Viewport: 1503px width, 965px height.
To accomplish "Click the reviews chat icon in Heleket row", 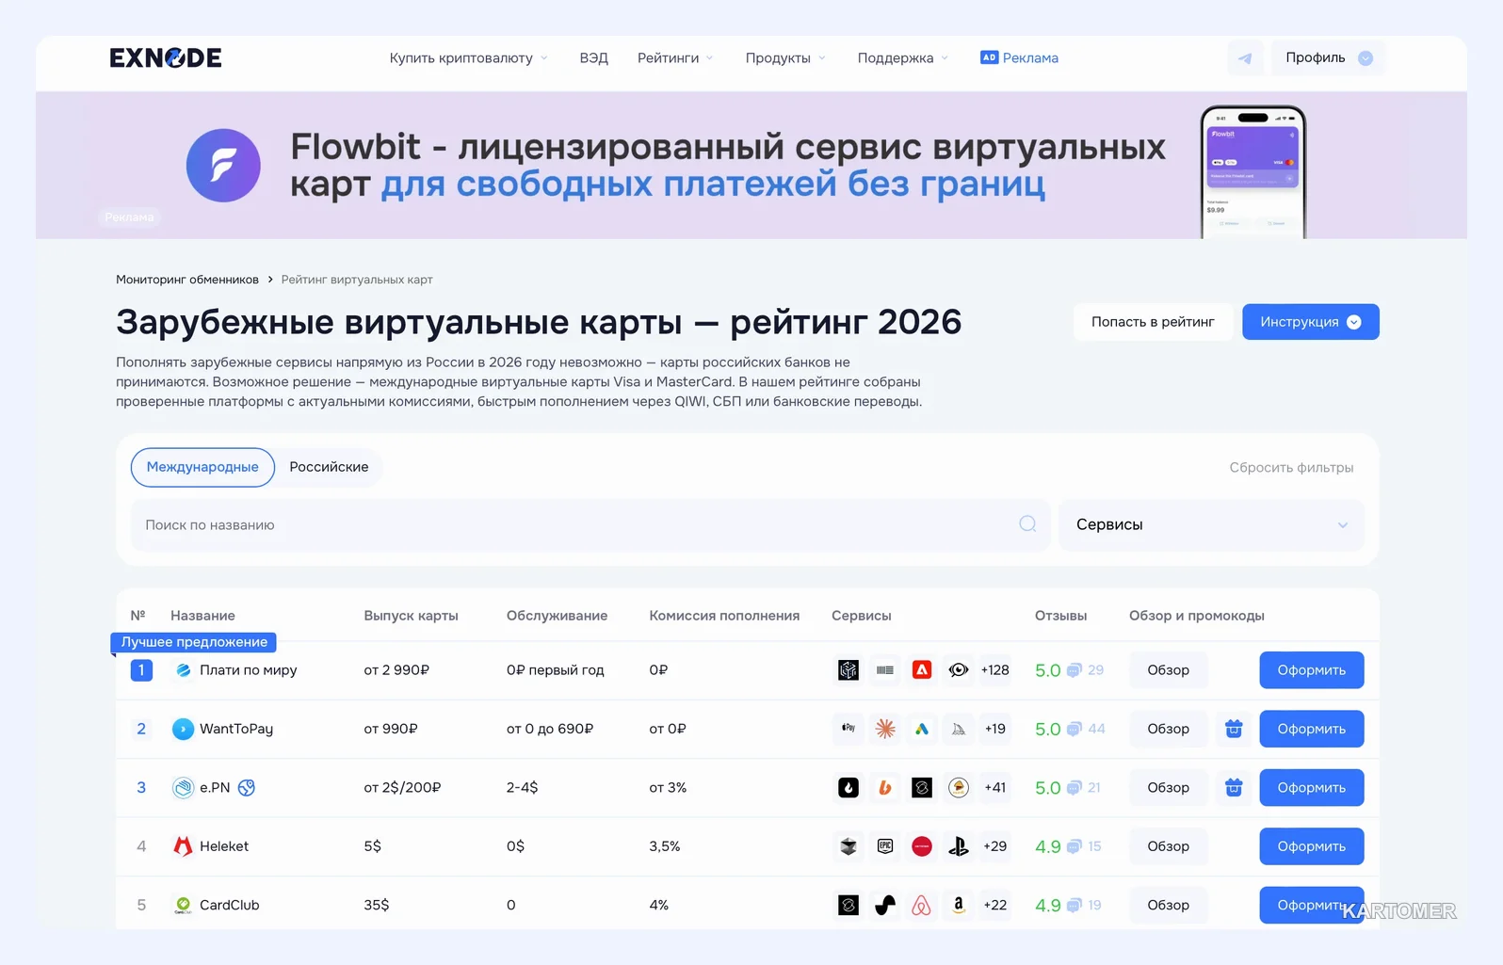I will coord(1074,846).
